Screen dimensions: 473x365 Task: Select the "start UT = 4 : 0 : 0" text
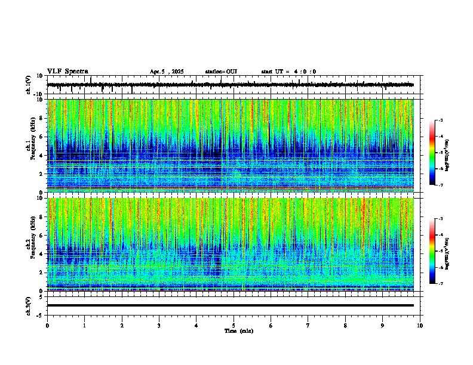click(x=288, y=72)
